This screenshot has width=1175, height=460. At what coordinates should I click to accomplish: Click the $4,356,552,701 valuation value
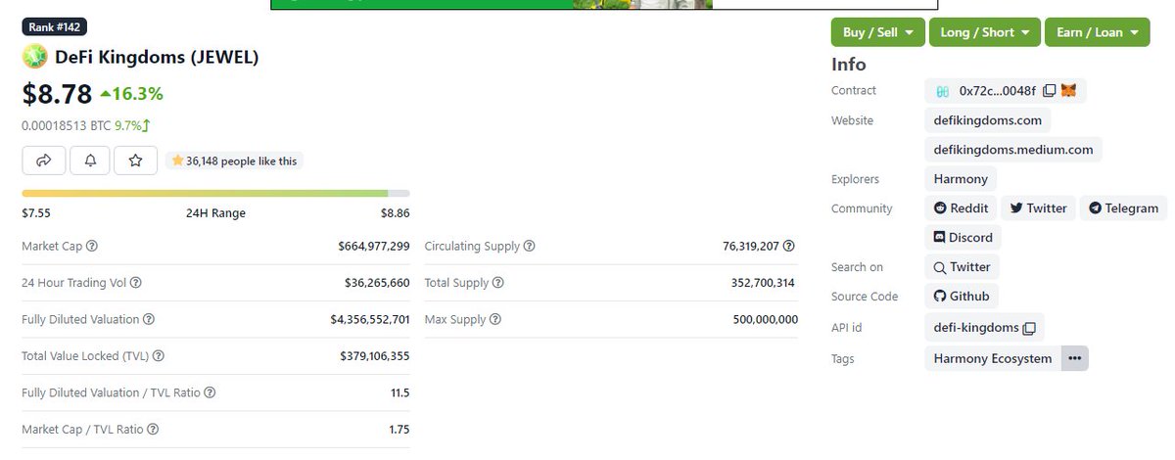370,319
